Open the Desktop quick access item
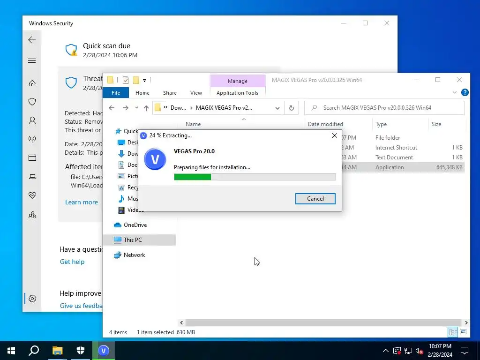Screen dimensions: 480x360 tap(128, 142)
